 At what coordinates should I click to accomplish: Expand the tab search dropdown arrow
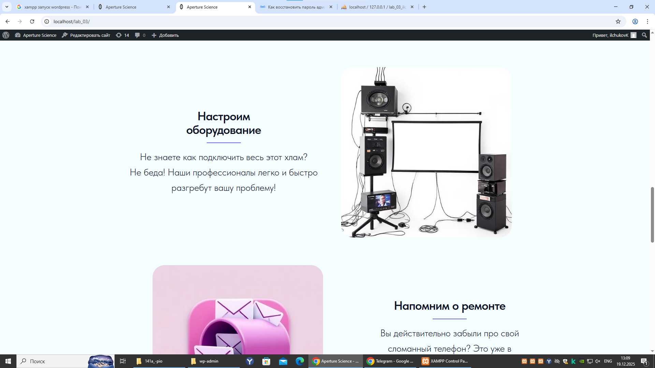[6, 7]
